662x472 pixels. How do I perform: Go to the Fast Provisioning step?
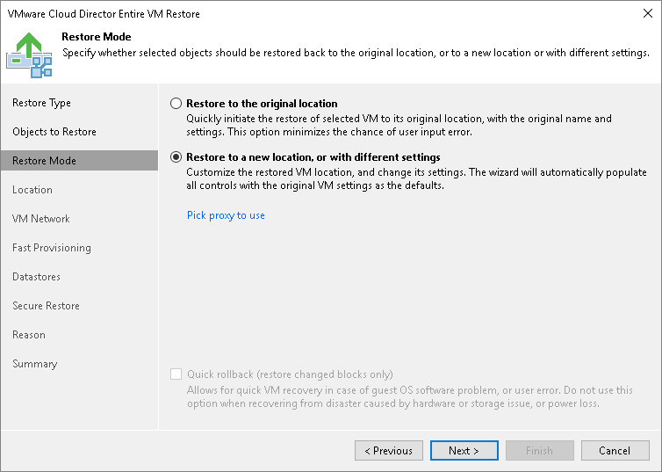click(52, 248)
